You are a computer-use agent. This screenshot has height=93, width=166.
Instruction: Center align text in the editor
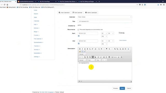click(x=95, y=57)
